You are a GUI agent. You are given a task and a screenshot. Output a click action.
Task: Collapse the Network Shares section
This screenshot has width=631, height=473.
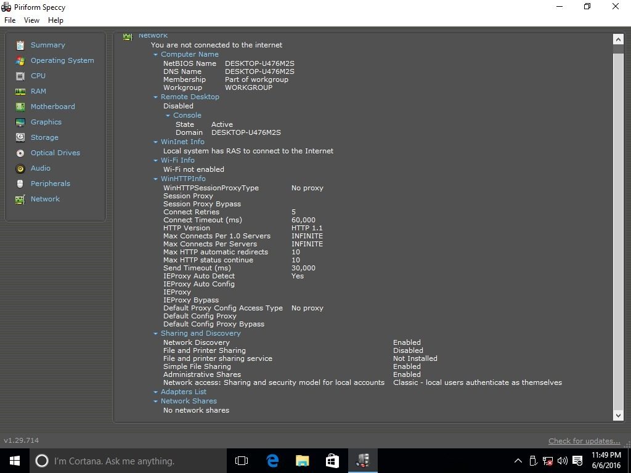(156, 402)
